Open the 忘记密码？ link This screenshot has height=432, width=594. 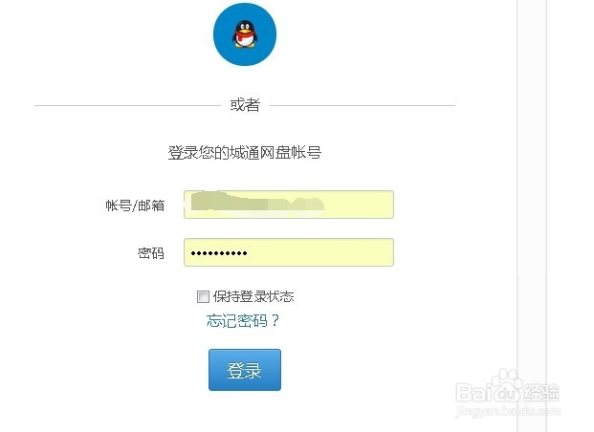coord(242,321)
